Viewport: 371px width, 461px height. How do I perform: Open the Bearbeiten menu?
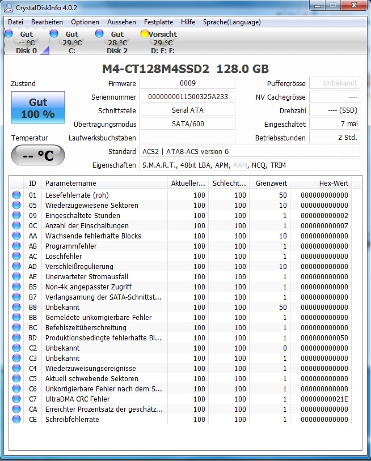47,22
